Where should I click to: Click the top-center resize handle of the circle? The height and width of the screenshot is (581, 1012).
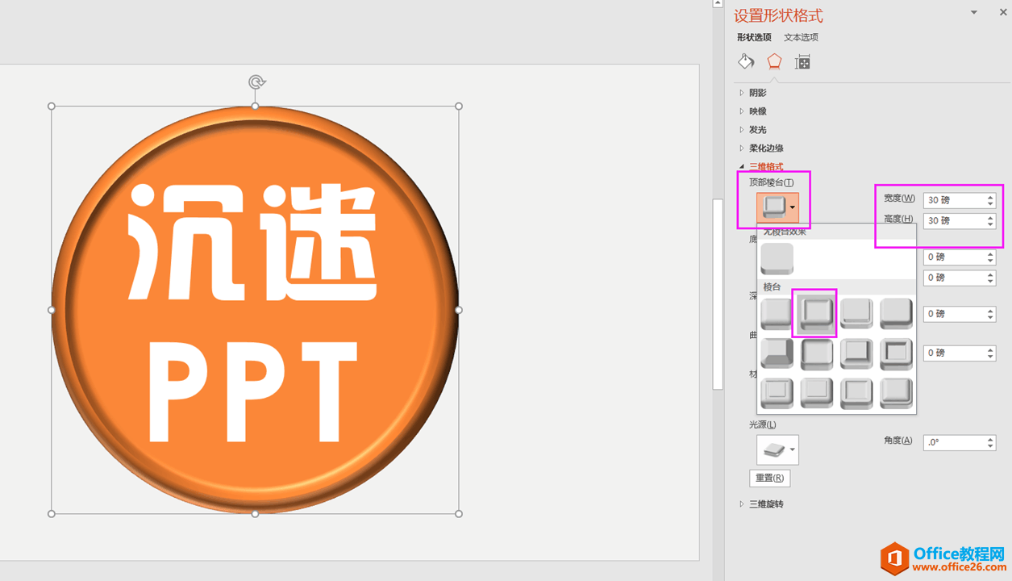tap(256, 107)
